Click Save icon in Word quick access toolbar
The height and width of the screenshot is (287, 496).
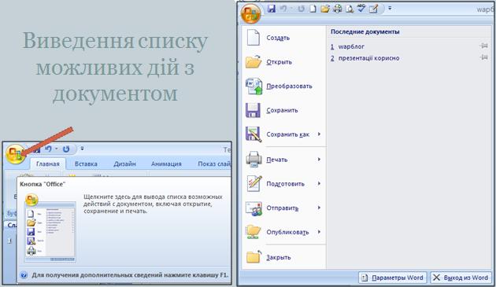click(272, 9)
